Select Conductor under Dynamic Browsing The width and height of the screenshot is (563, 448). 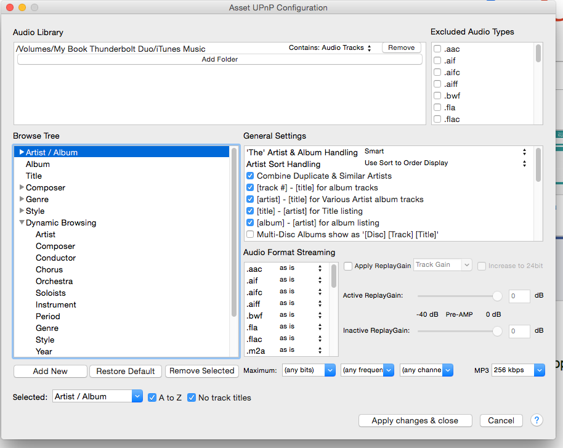(x=55, y=258)
